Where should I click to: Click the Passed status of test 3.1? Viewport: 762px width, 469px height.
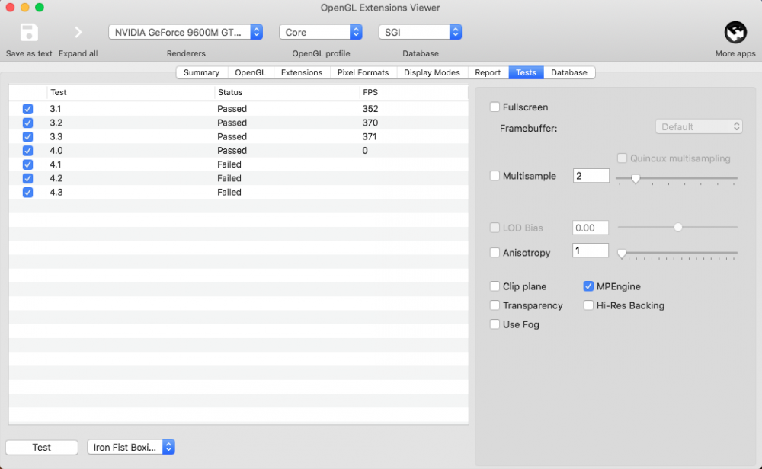click(232, 109)
